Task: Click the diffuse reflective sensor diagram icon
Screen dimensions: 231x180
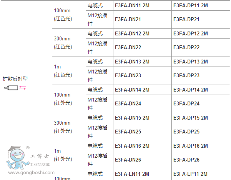Action: click(15, 88)
